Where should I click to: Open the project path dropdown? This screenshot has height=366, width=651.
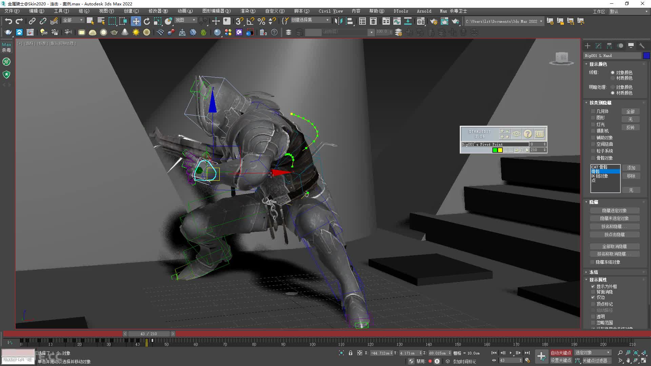(504, 21)
